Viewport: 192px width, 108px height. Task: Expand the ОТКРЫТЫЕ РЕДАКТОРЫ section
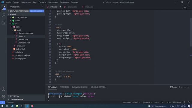click(26, 11)
